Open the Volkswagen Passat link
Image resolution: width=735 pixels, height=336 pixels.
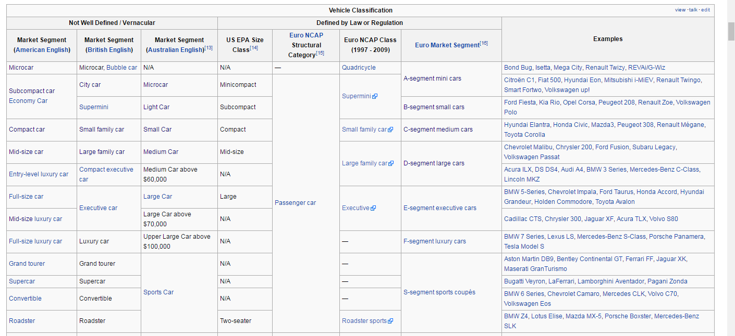[532, 157]
